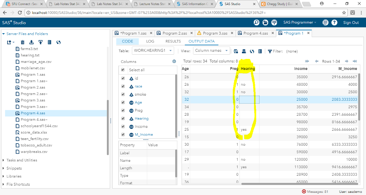Screen dimensions: 366x195
Task: Click the Upload icon in Server Files
Action: pos(41,42)
